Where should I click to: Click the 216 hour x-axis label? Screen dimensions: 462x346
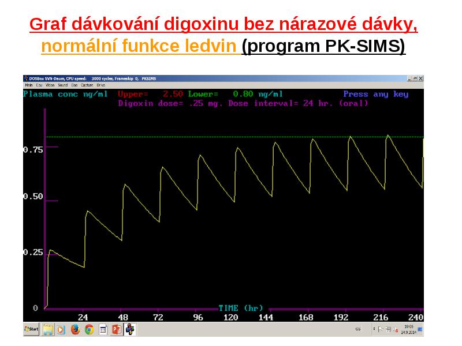click(x=381, y=317)
